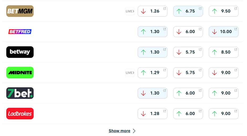Click the Betway logo
Screen dimensions: 247x136
click(x=20, y=52)
